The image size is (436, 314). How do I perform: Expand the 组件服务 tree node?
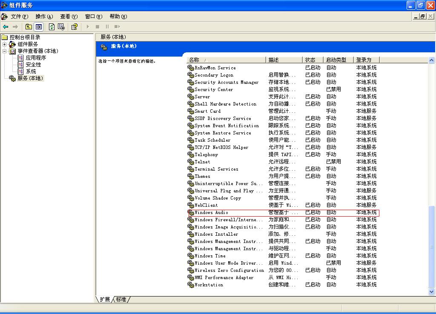[x=5, y=44]
